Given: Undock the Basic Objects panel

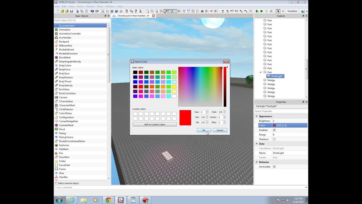Looking at the screenshot, I should [105, 16].
